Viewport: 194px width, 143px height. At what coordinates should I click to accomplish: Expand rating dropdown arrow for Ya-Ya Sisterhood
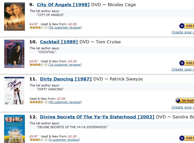pyautogui.click(x=46, y=140)
